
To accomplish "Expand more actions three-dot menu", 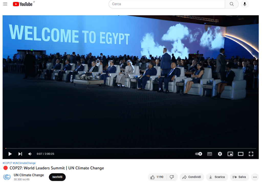I will (x=255, y=177).
